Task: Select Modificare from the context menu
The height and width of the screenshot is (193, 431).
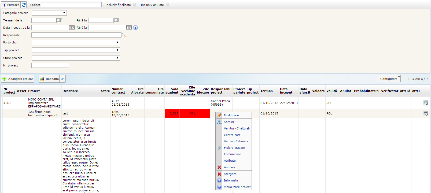Action: coord(231,115)
